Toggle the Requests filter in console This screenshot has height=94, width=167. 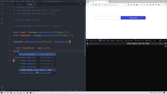(161, 44)
